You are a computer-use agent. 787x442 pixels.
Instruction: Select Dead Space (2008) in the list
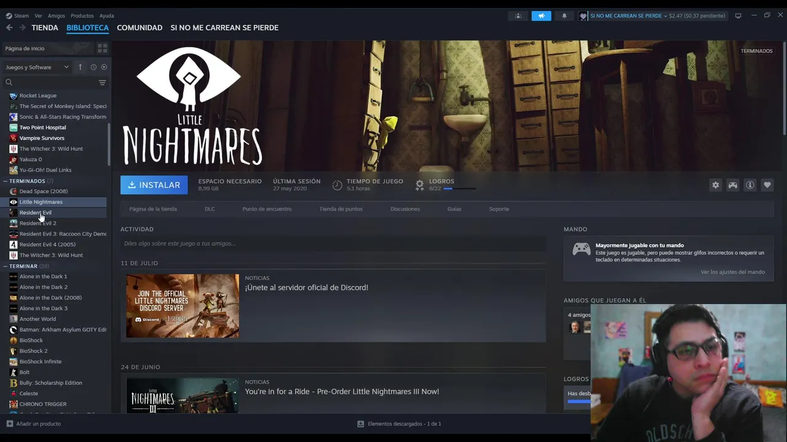click(x=43, y=192)
